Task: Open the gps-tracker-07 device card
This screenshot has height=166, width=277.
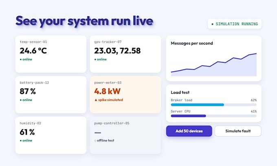Action: (x=125, y=54)
